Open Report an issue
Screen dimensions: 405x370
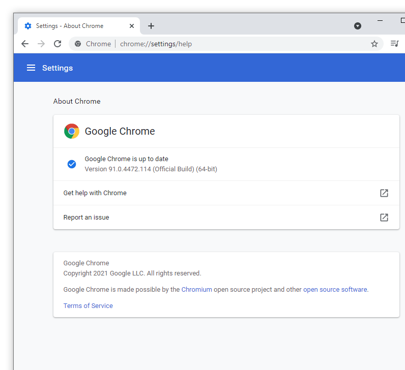[x=226, y=217]
